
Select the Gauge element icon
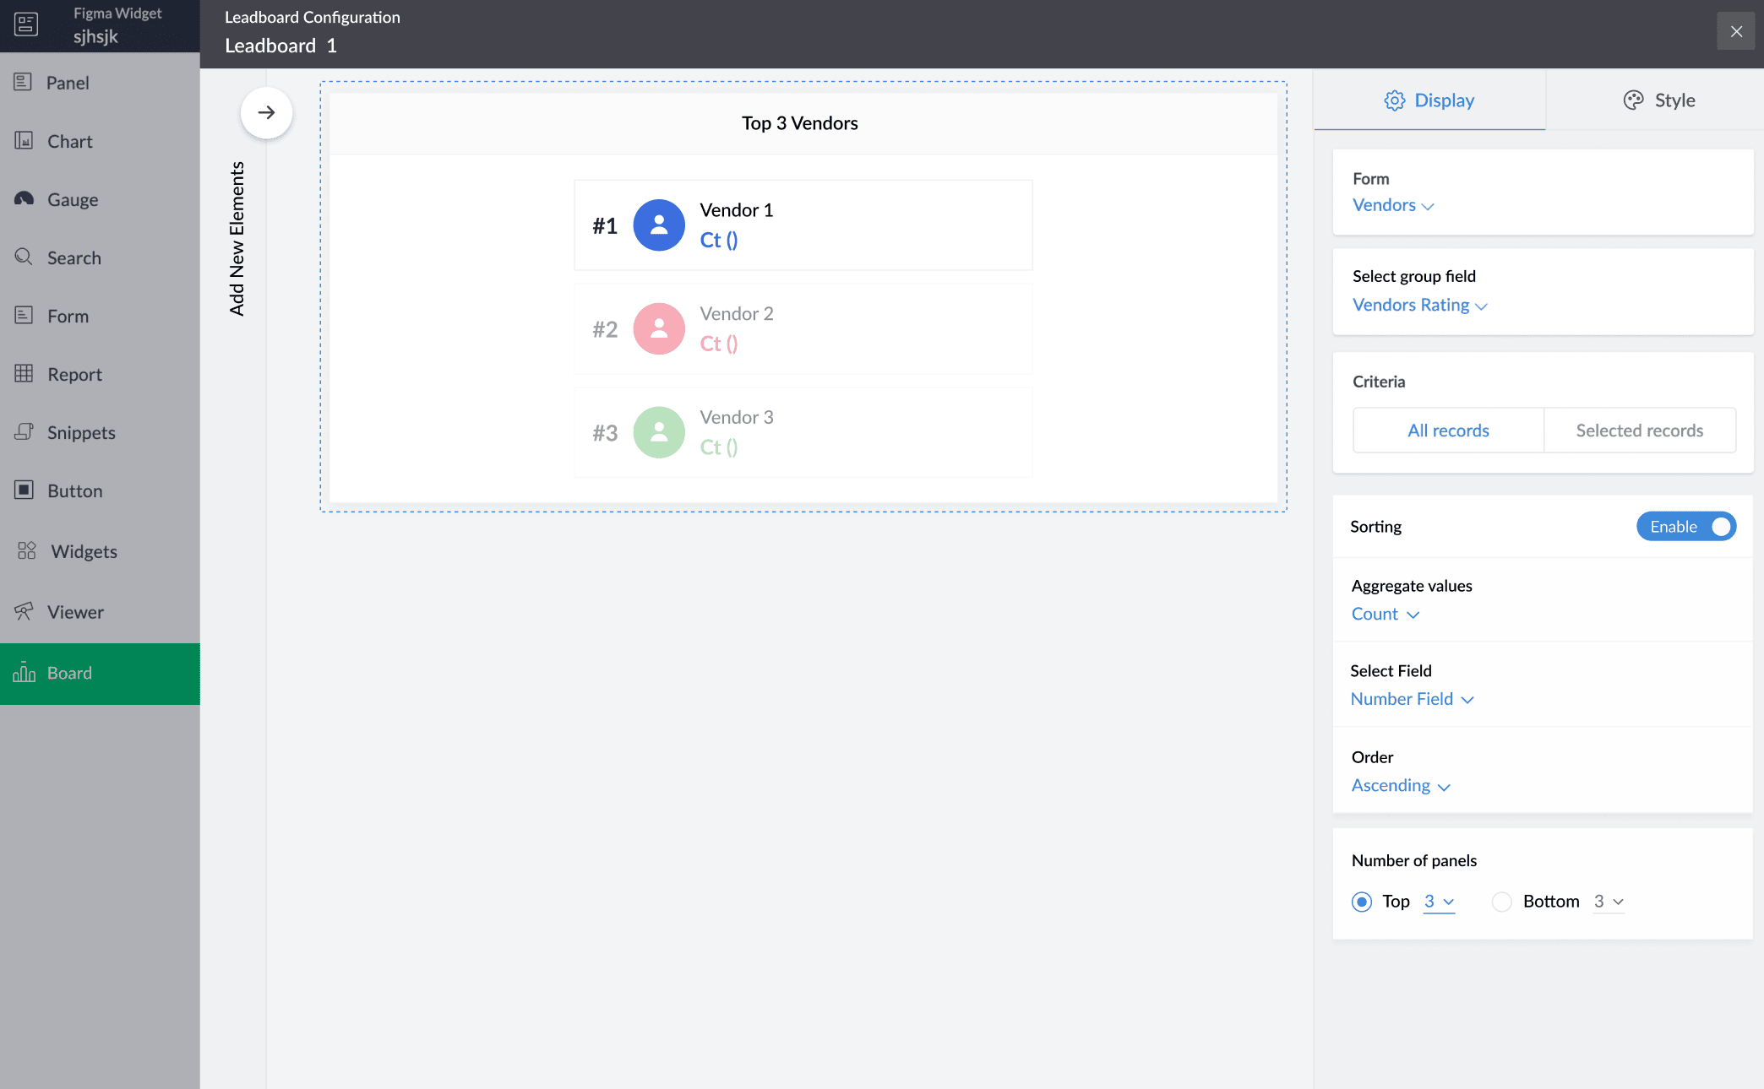coord(24,198)
